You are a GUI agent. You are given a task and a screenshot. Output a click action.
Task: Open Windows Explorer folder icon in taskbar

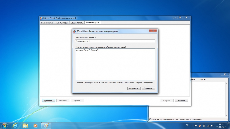tap(25, 126)
